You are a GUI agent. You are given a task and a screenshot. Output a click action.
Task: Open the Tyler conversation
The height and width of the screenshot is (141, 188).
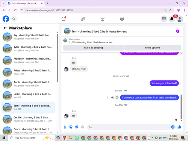pyautogui.click(x=28, y=49)
